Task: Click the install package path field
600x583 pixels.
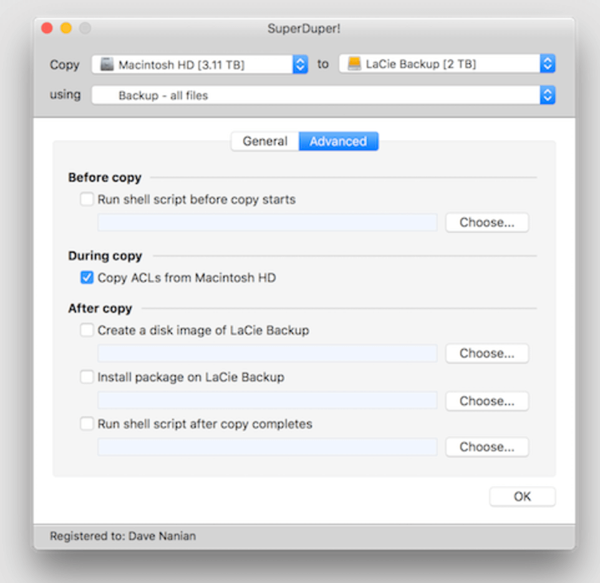Action: [267, 401]
